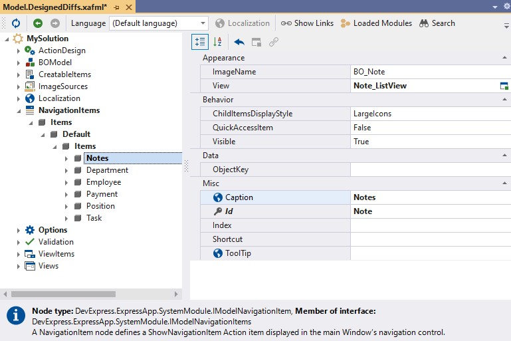
Task: Collapse the Behavior property category
Action: pyautogui.click(x=504, y=100)
